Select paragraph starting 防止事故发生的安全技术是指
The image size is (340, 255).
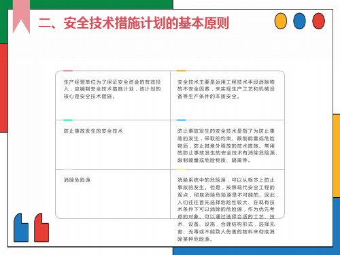227,146
